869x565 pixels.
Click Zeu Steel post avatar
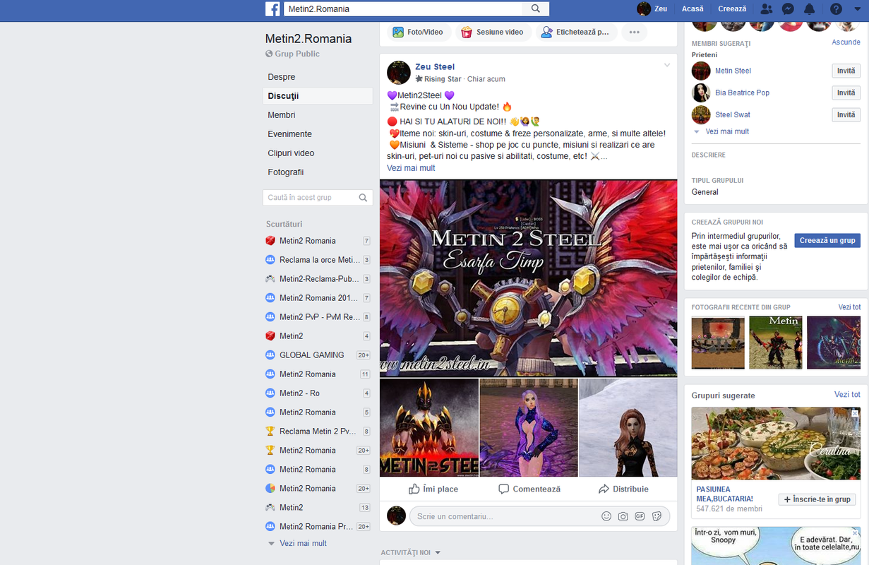(399, 72)
